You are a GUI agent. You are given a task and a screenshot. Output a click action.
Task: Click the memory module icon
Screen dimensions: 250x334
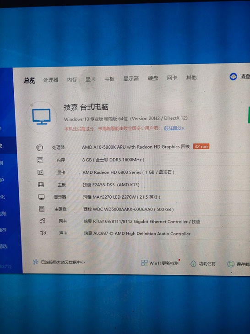40,160
